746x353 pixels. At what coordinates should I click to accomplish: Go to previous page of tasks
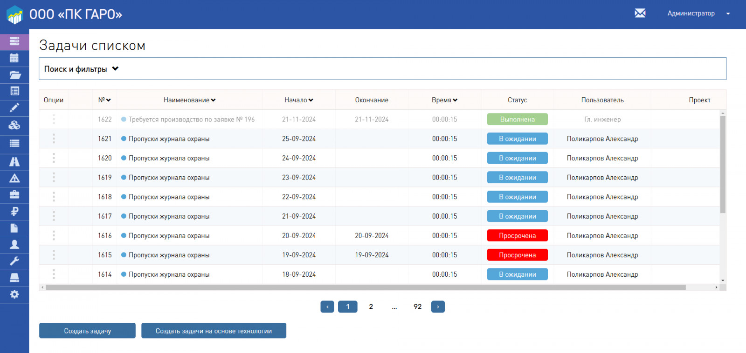[x=327, y=306]
